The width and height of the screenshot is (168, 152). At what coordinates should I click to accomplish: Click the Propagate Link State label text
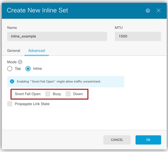pos(32,104)
